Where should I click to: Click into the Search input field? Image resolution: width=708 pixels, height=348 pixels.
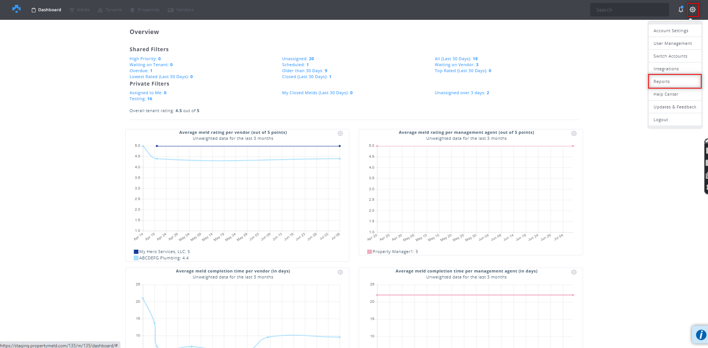pyautogui.click(x=629, y=10)
